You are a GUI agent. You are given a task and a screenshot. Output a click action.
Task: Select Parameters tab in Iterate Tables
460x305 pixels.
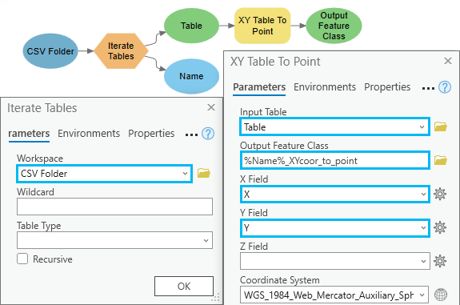click(29, 134)
